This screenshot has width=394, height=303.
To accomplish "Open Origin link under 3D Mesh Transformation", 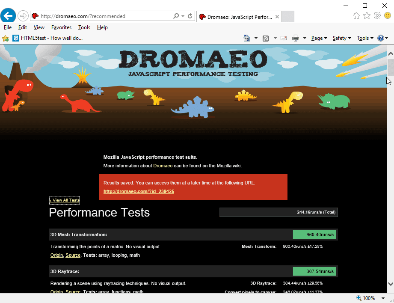I will point(56,255).
